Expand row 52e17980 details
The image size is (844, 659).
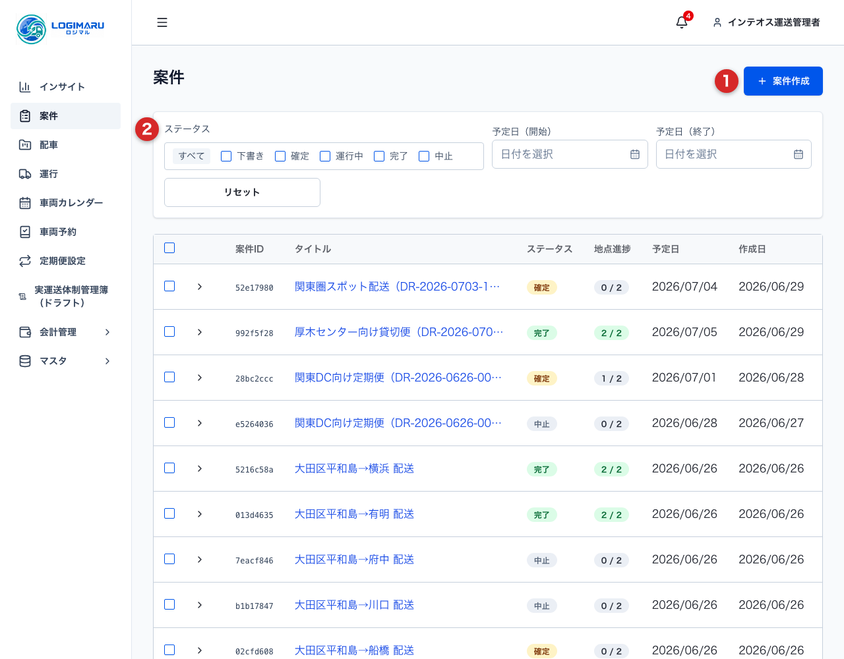point(200,287)
